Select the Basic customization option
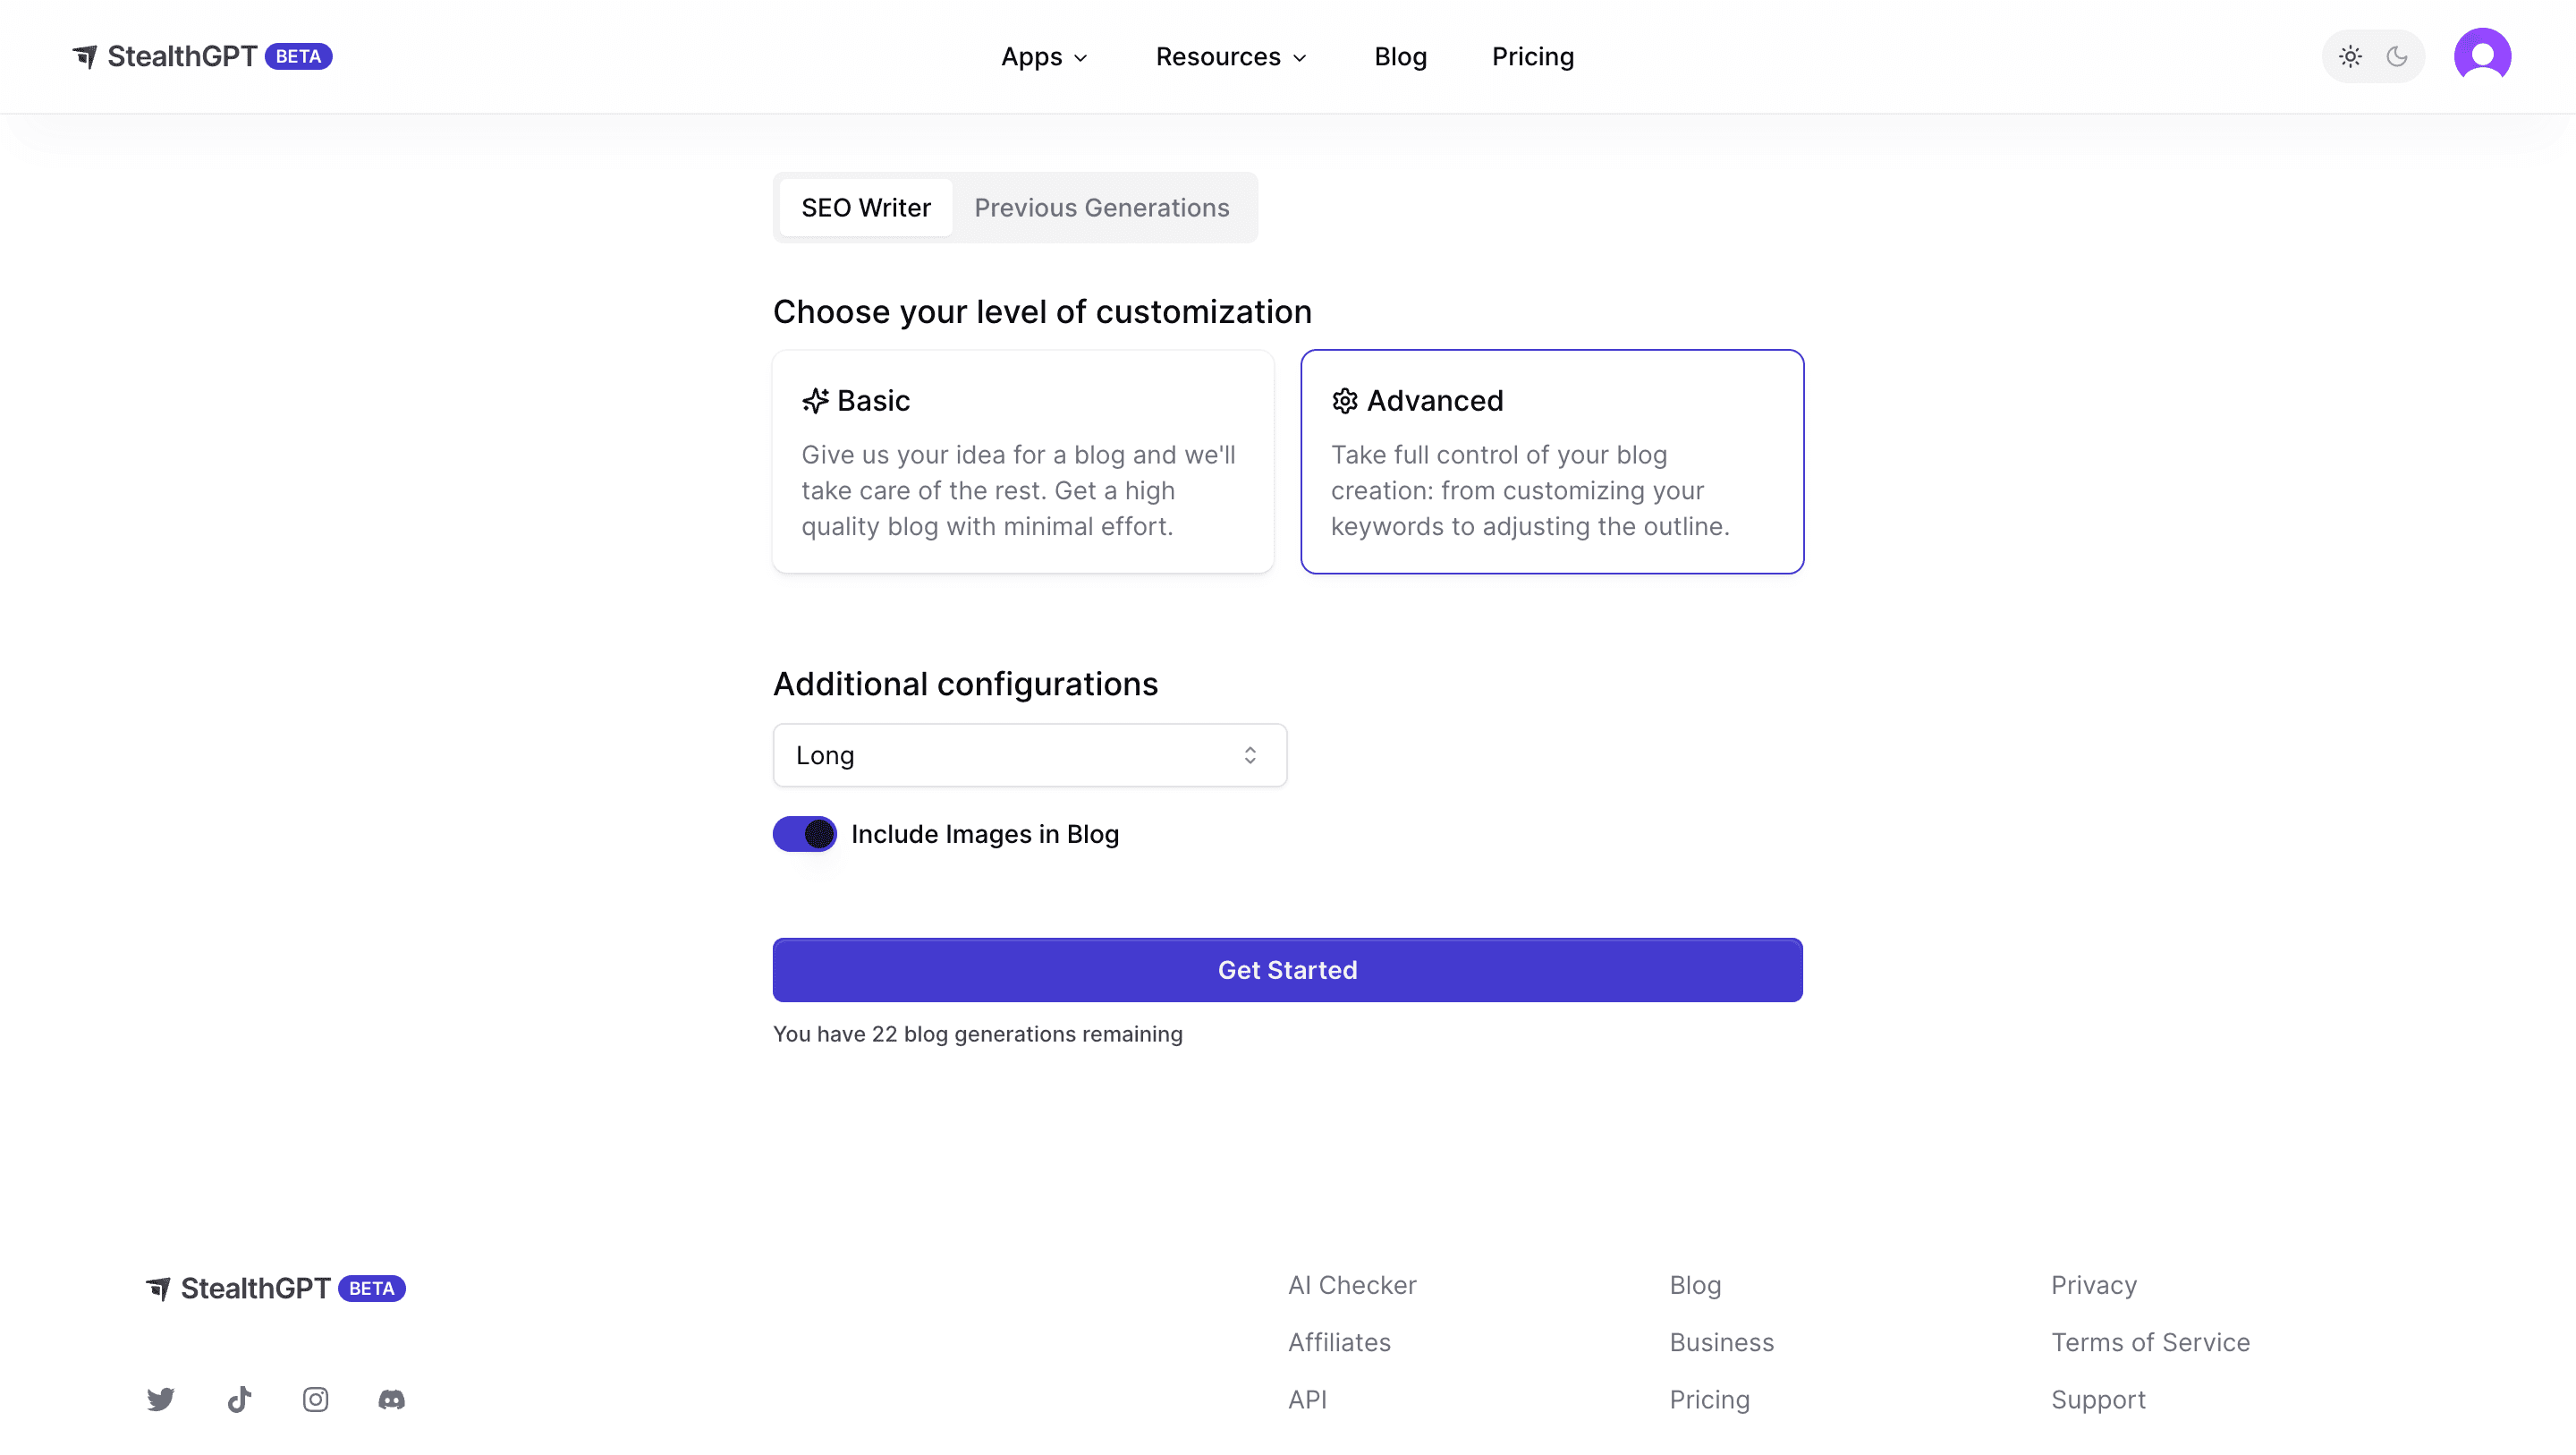Screen dimensions: 2576x1455 (x=1023, y=462)
